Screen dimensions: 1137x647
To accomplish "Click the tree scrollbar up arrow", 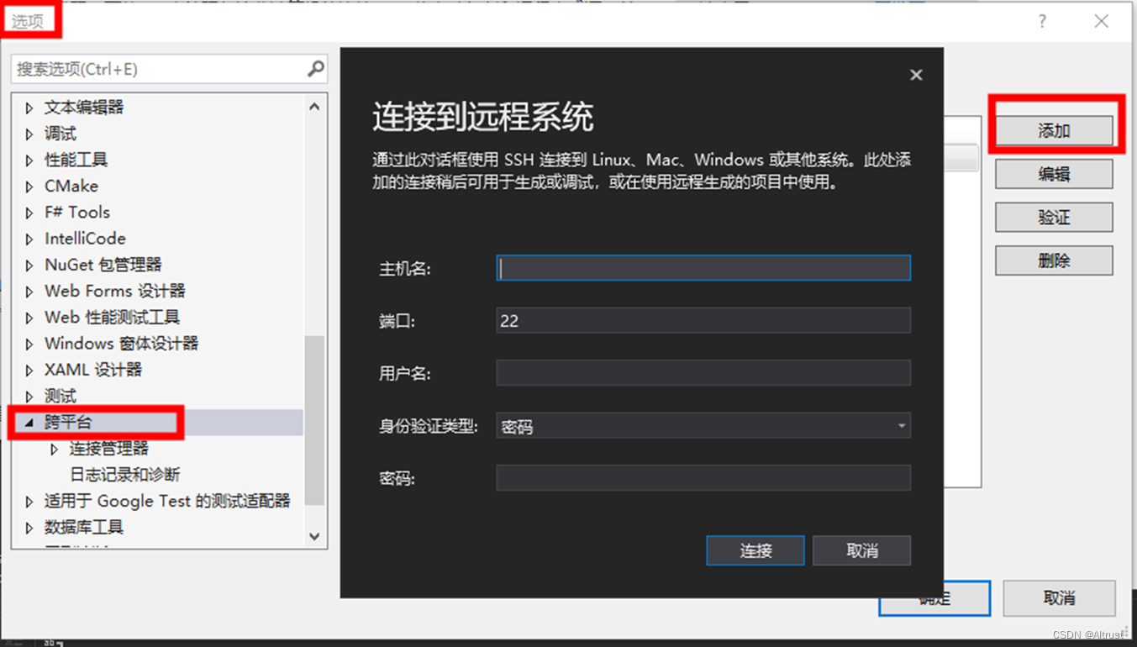I will 314,107.
